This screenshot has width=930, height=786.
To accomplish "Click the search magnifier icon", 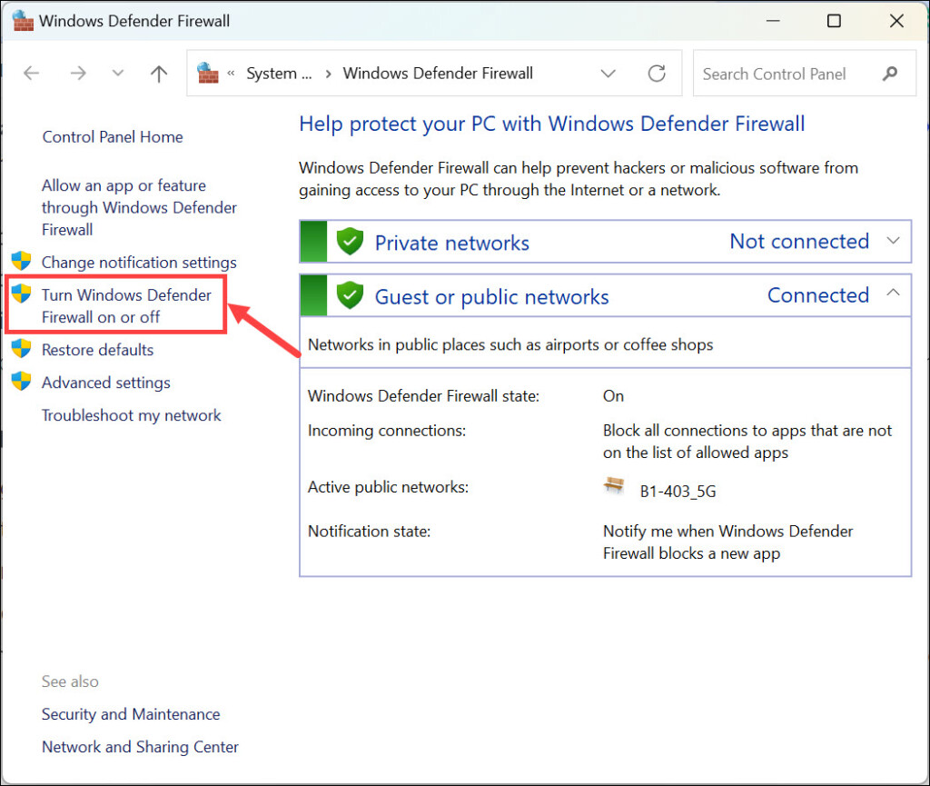I will (890, 74).
